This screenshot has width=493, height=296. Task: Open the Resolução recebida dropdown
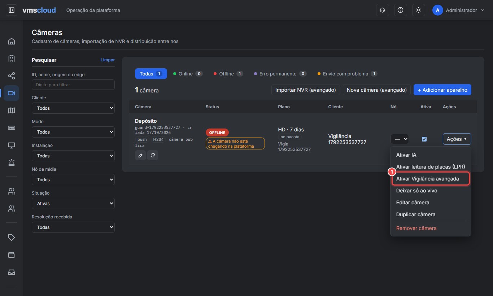(x=73, y=227)
